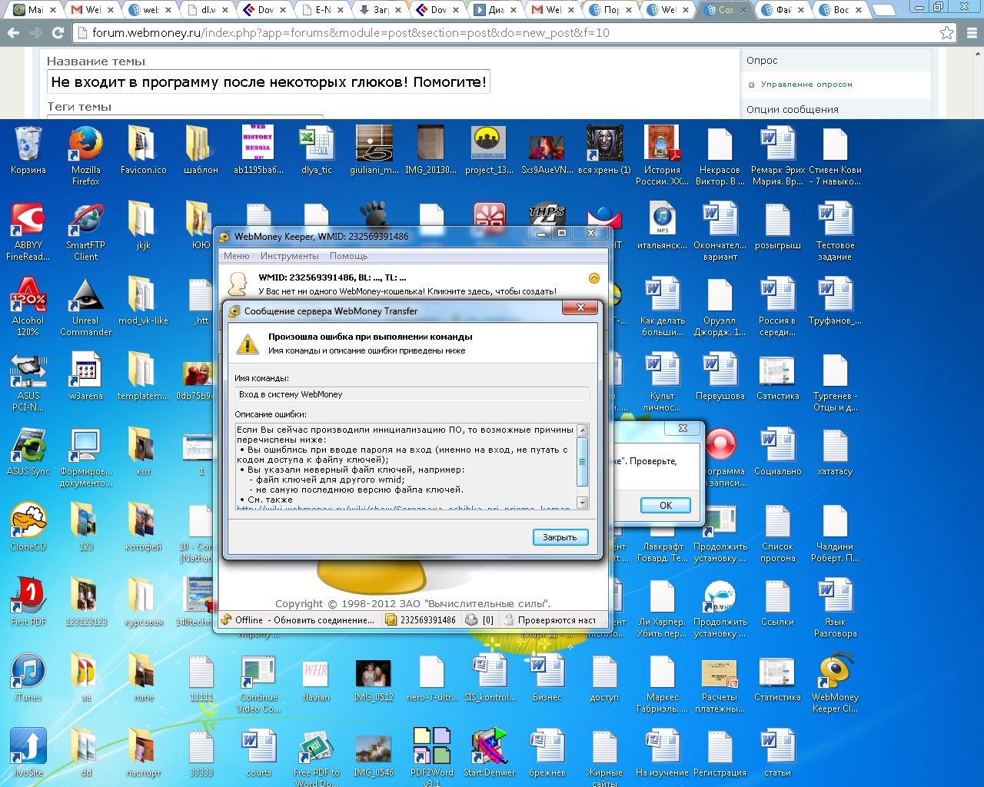
Task: Close the Сообщение сервера WebMoney Transfer dialog
Action: (580, 307)
